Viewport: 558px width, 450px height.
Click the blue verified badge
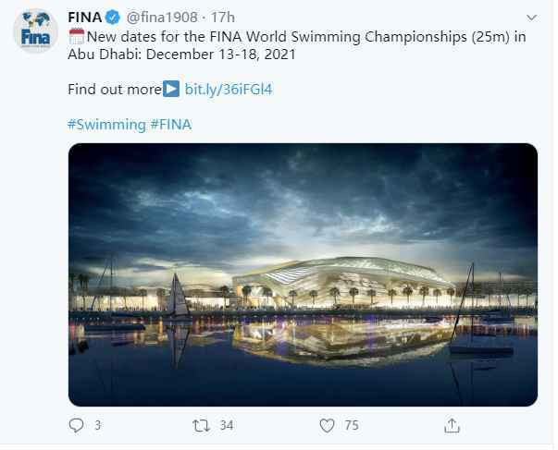(x=113, y=18)
